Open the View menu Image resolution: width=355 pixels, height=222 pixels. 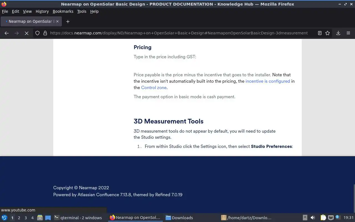(27, 11)
